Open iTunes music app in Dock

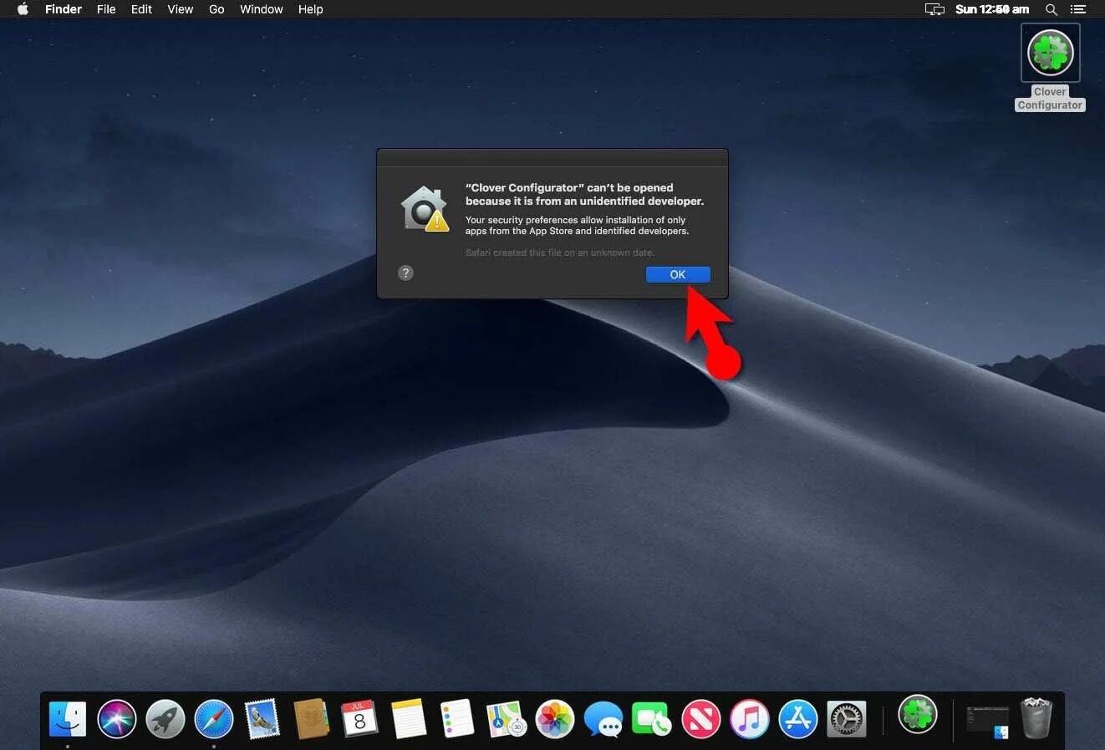click(x=750, y=719)
